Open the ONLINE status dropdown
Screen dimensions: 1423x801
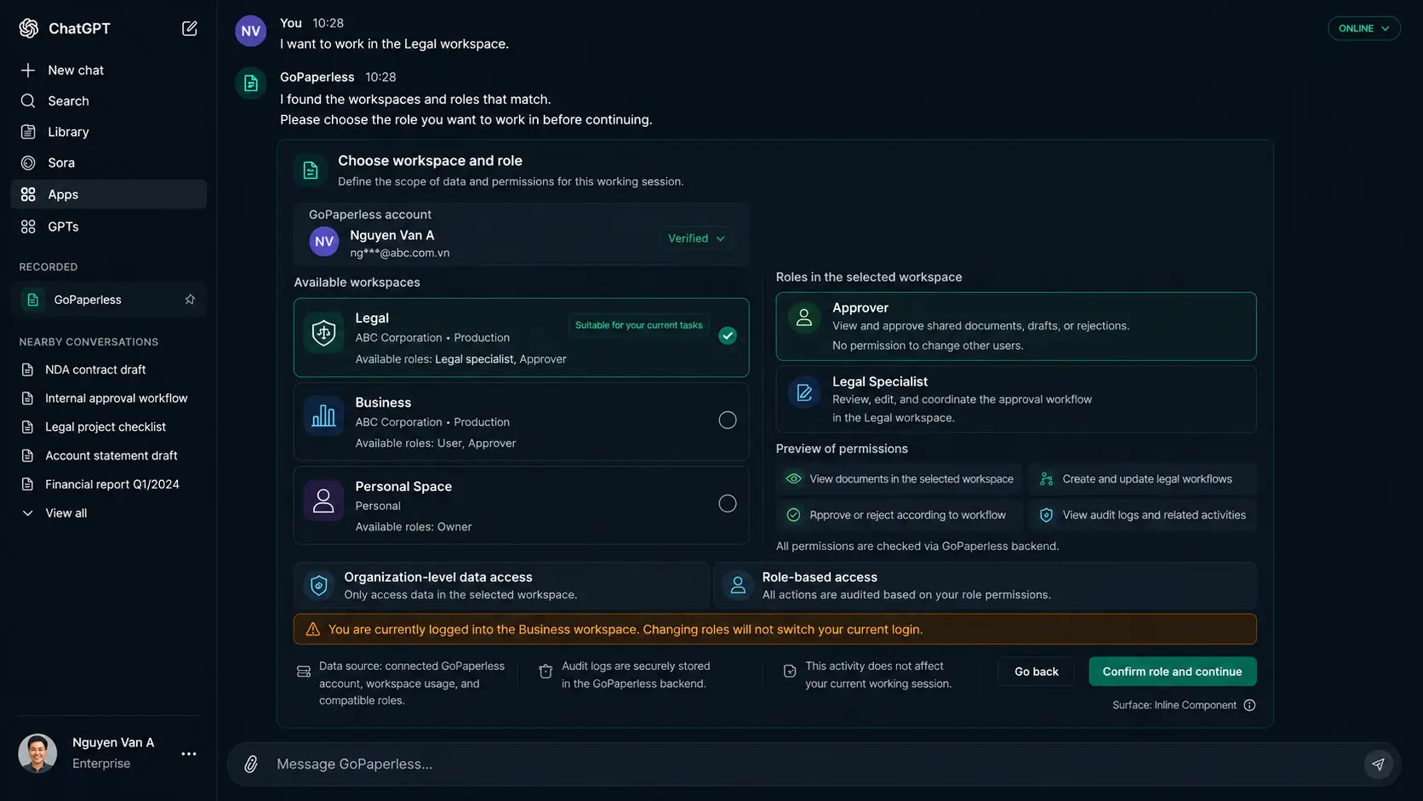click(1363, 28)
